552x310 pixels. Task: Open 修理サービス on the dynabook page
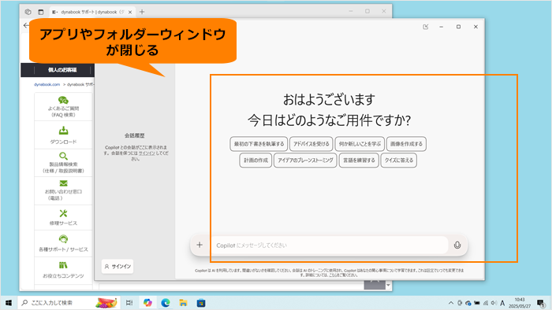pos(63,218)
